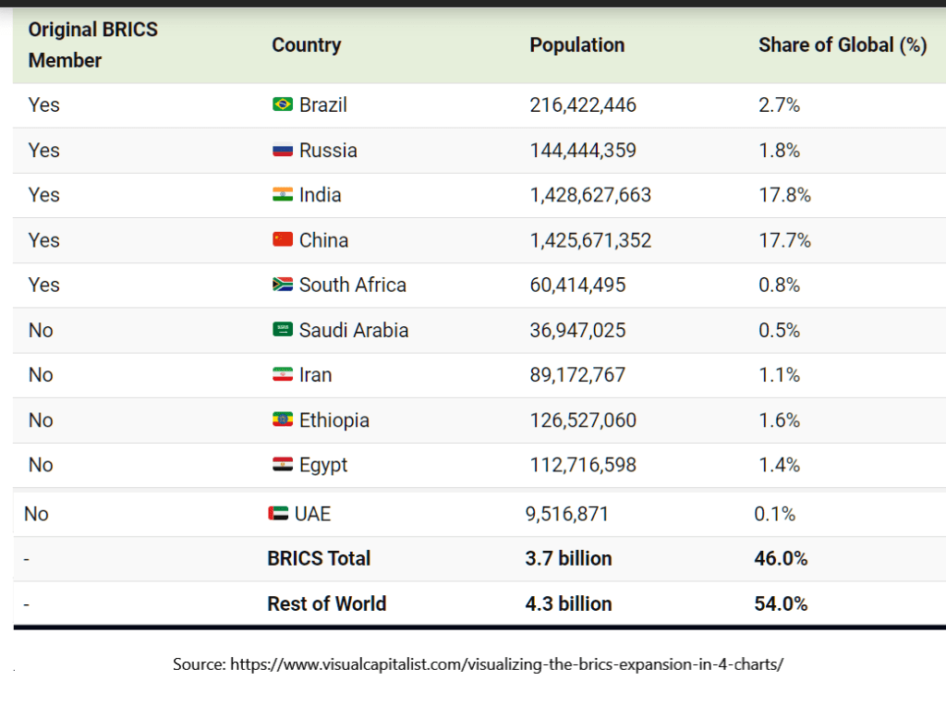The image size is (946, 718).
Task: Click the China flag icon
Action: click(283, 240)
